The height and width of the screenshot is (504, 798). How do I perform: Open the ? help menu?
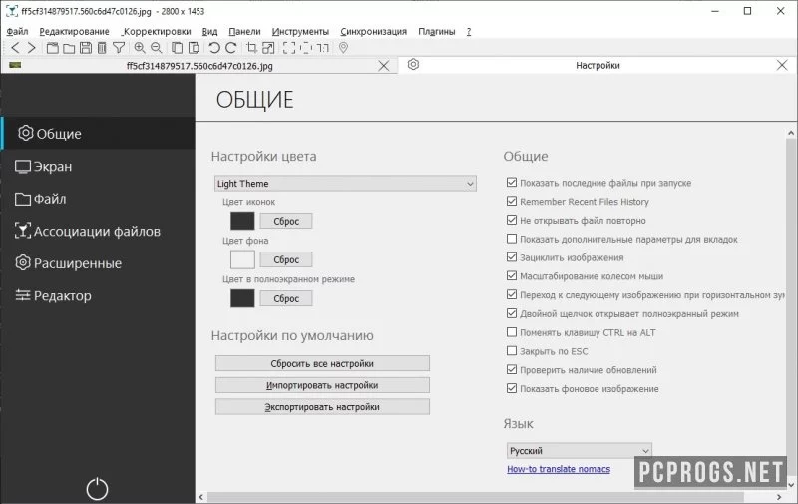click(469, 32)
